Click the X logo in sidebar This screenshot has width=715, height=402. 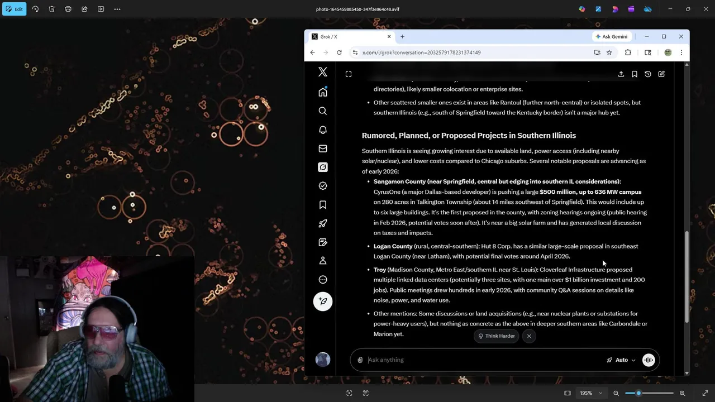coord(323,72)
